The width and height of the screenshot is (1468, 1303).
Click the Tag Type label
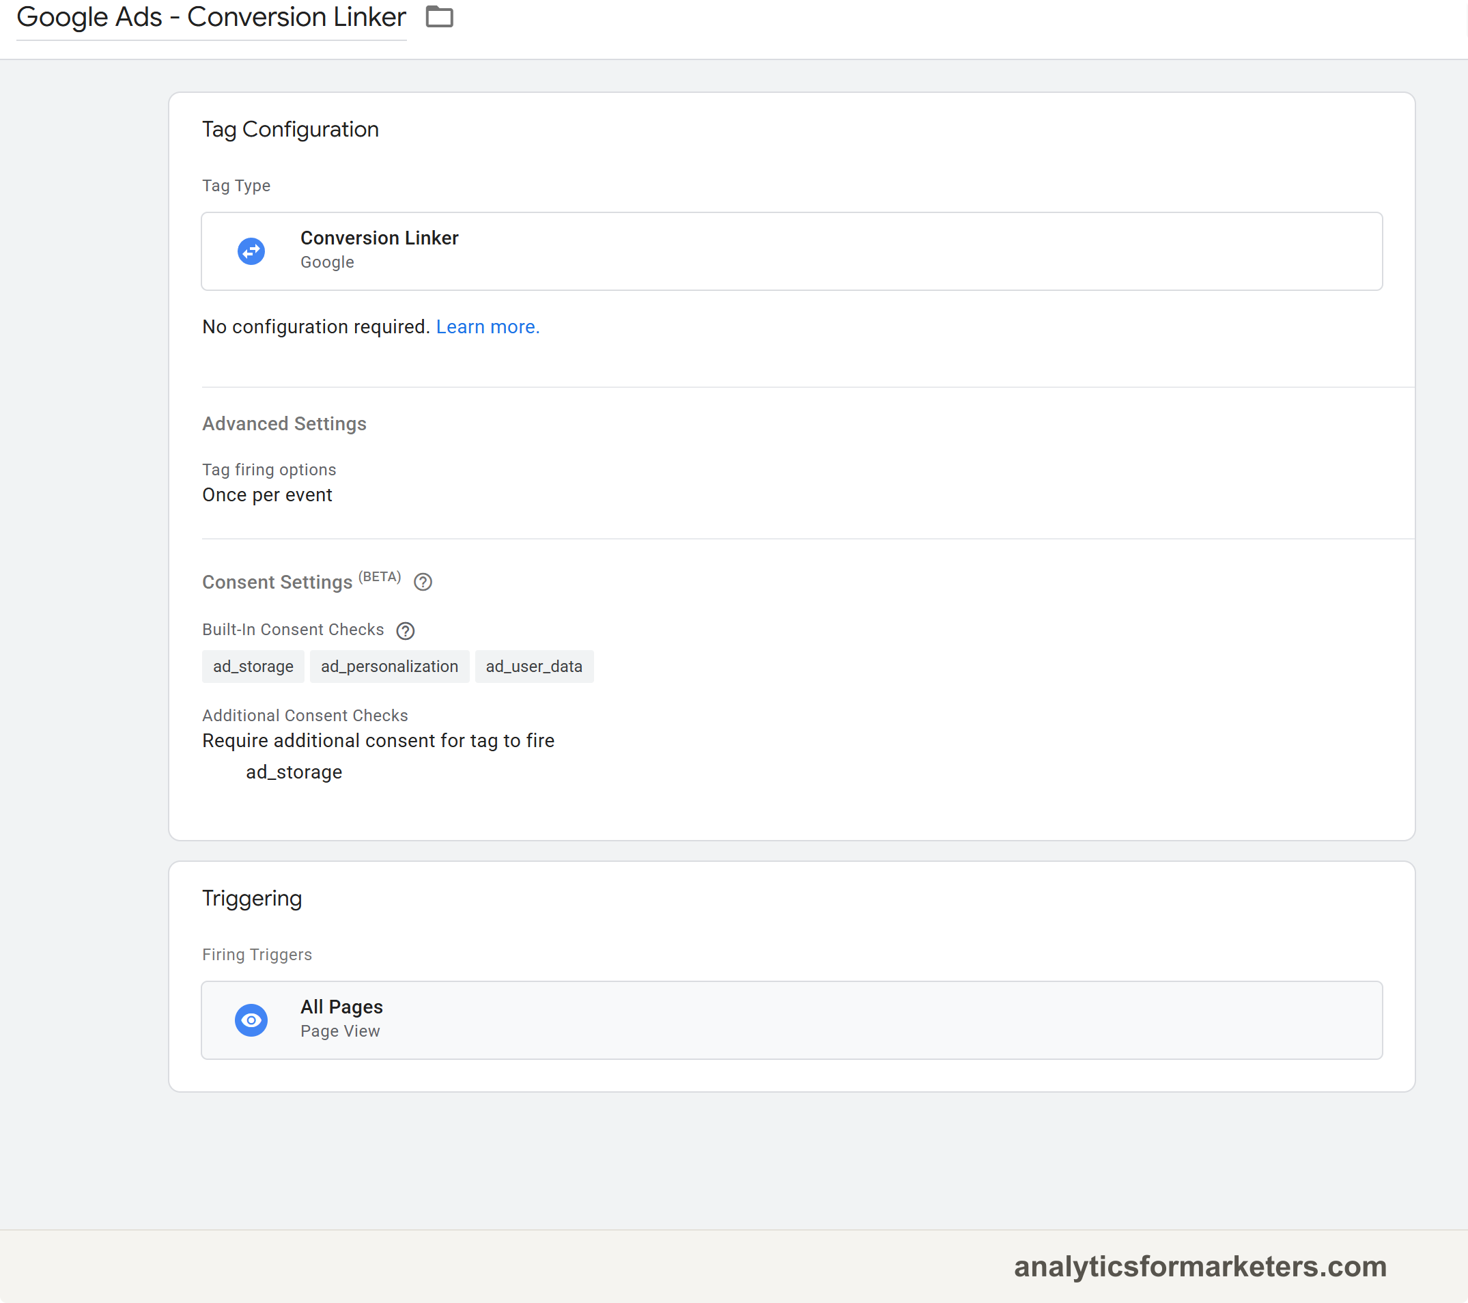236,186
